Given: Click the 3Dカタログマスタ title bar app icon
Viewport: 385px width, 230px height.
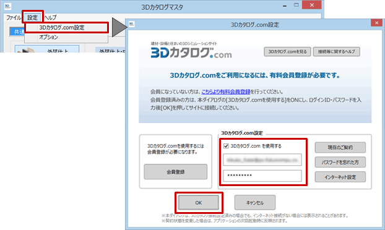Looking at the screenshot, I should (x=7, y=6).
